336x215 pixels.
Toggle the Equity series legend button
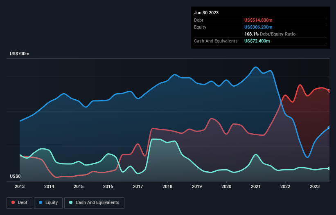(48, 203)
